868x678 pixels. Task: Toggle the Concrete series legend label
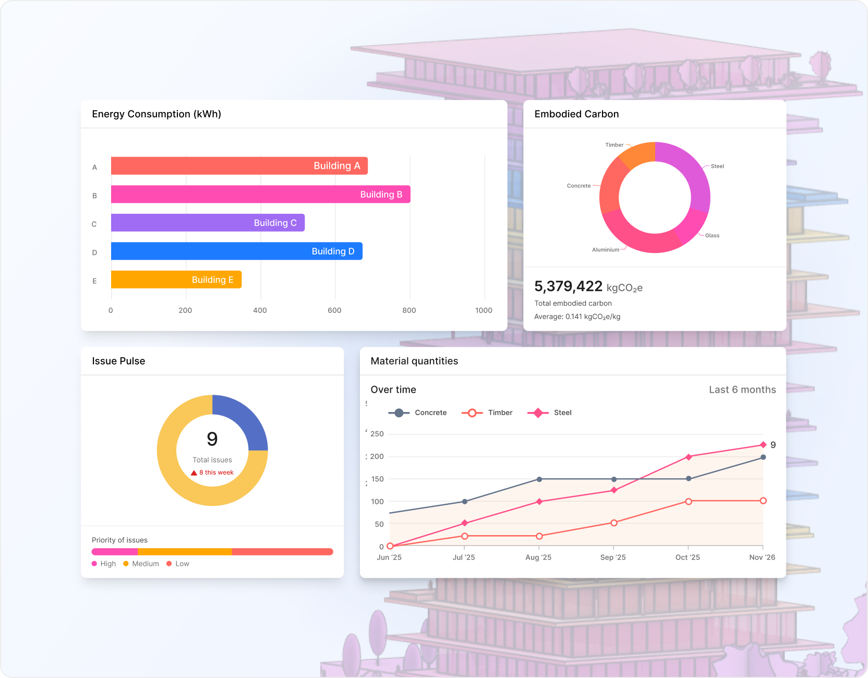pyautogui.click(x=430, y=413)
